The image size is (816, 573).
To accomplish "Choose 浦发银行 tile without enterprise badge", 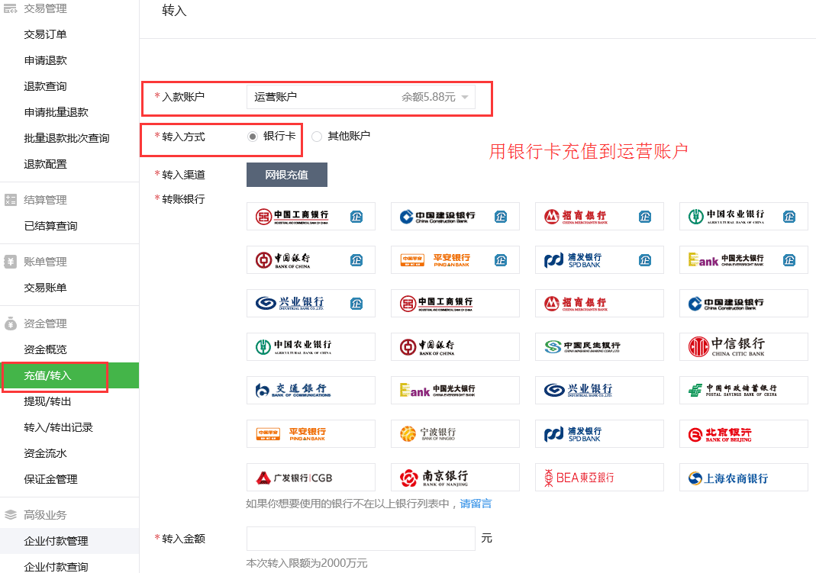I will point(599,433).
